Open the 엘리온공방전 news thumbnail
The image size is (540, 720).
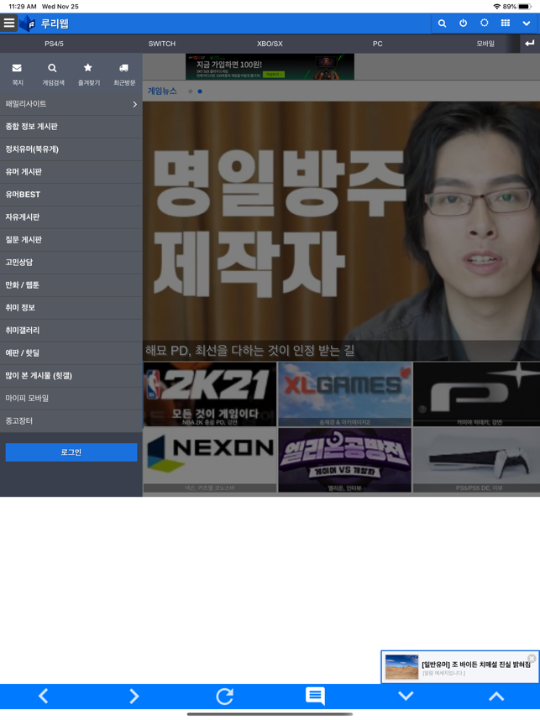pyautogui.click(x=344, y=460)
